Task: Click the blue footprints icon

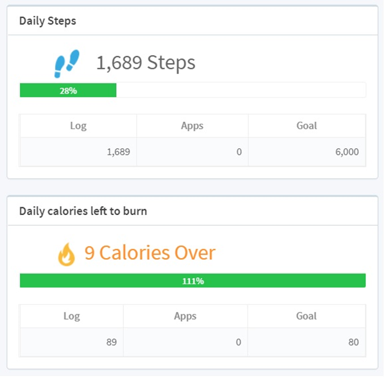Action: point(67,64)
